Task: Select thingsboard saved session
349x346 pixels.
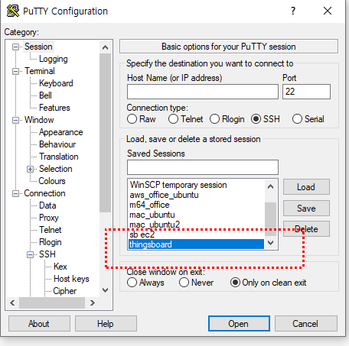Action: pos(197,244)
